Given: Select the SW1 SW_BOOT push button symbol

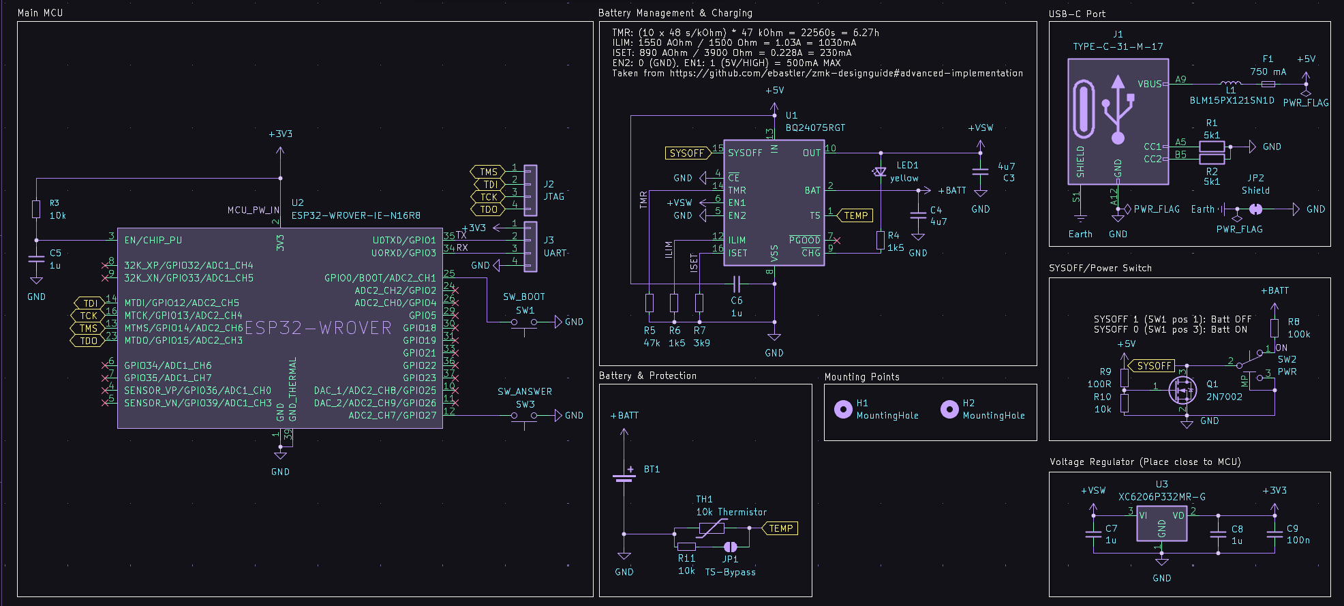Looking at the screenshot, I should pos(524,322).
